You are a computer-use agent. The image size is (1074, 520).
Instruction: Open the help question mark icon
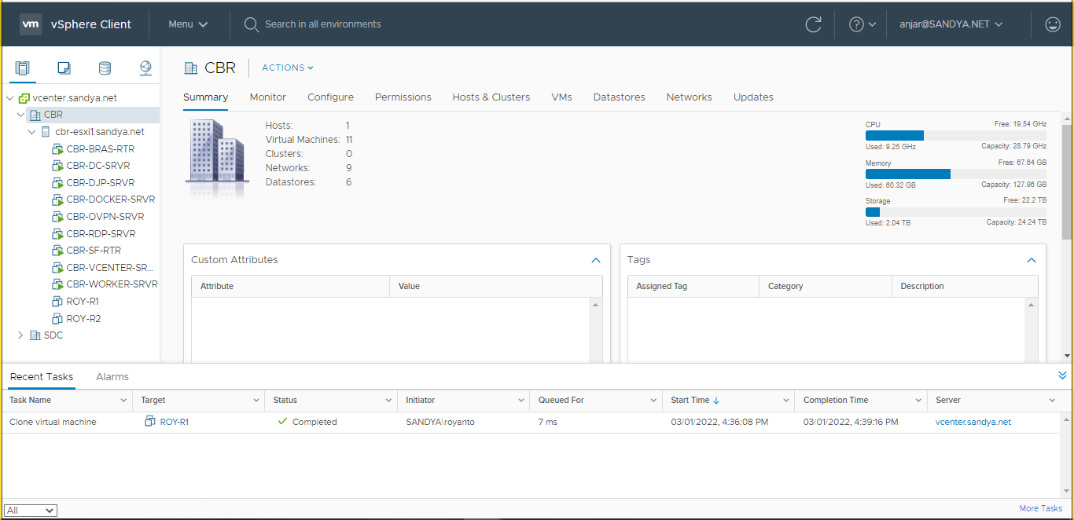[x=857, y=24]
